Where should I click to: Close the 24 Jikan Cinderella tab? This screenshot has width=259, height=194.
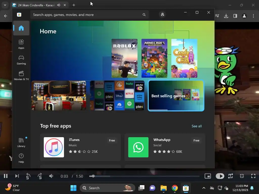point(65,5)
